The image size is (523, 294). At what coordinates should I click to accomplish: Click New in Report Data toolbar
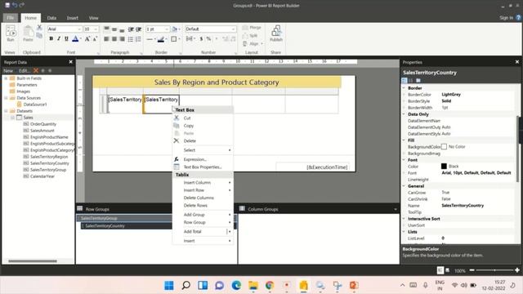[x=8, y=71]
